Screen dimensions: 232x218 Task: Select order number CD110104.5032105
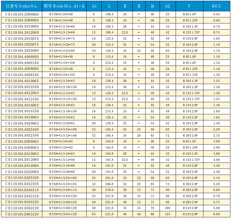pyautogui.click(x=22, y=184)
